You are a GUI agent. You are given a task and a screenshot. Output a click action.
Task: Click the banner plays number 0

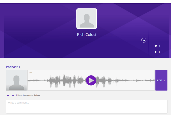pos(160,52)
